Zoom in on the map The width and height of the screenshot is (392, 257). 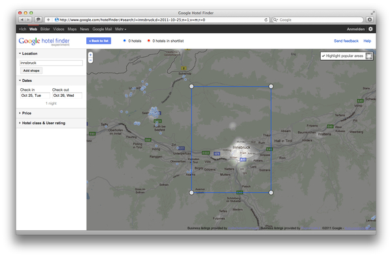[x=91, y=55]
